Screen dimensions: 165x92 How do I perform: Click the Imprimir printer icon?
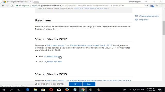(136, 20)
